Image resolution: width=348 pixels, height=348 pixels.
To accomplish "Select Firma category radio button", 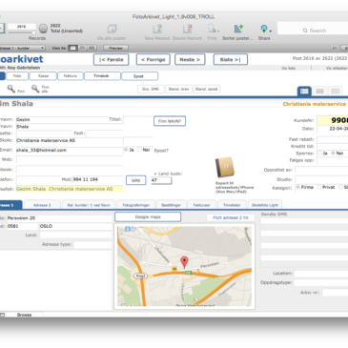I will [x=297, y=187].
